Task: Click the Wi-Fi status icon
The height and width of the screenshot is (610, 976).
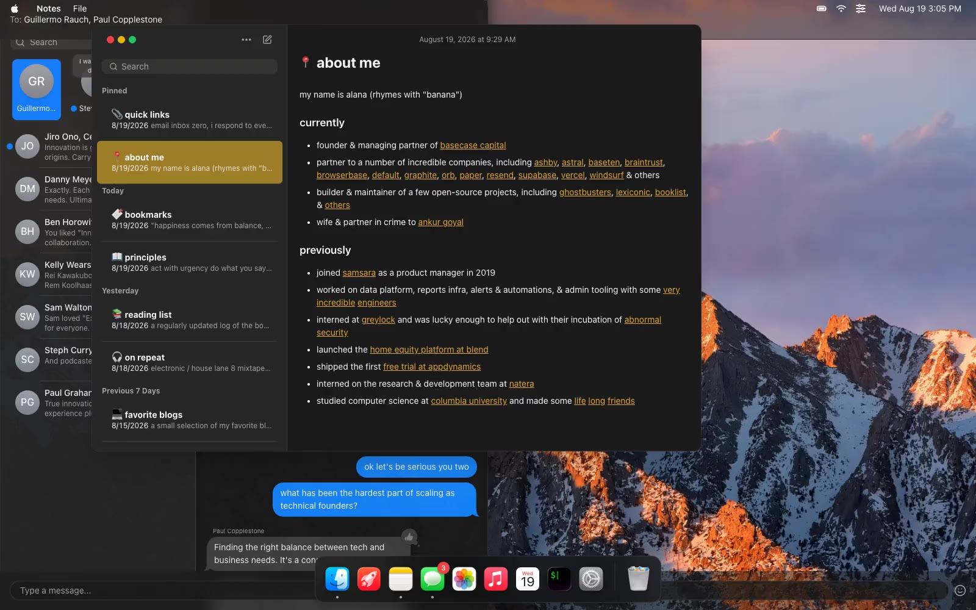Action: (841, 9)
